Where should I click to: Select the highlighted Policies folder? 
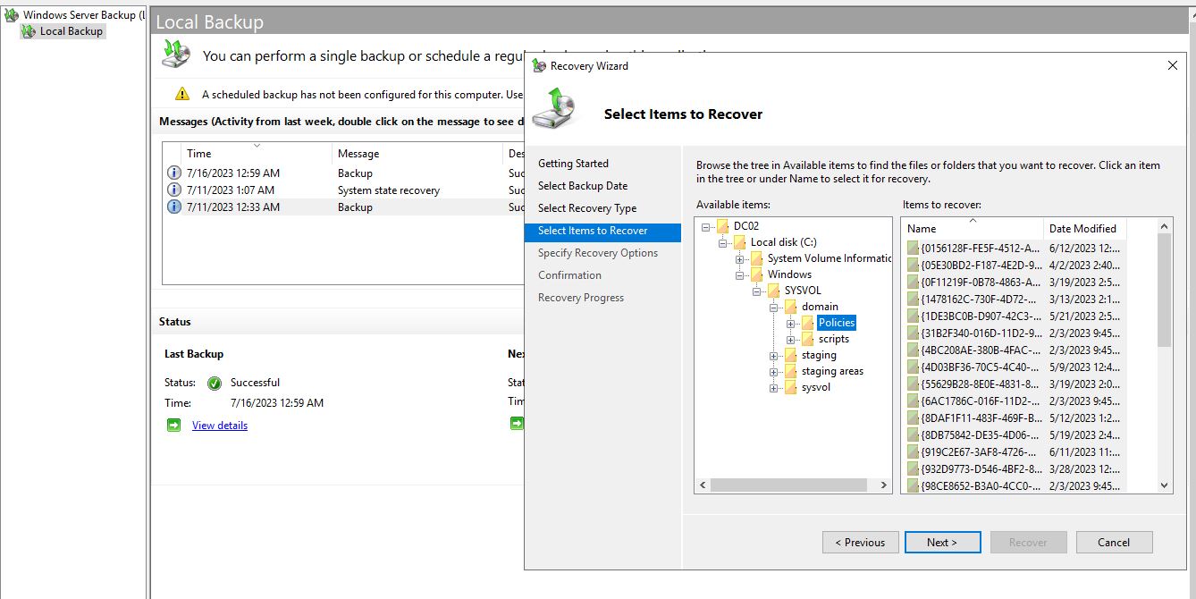[837, 323]
